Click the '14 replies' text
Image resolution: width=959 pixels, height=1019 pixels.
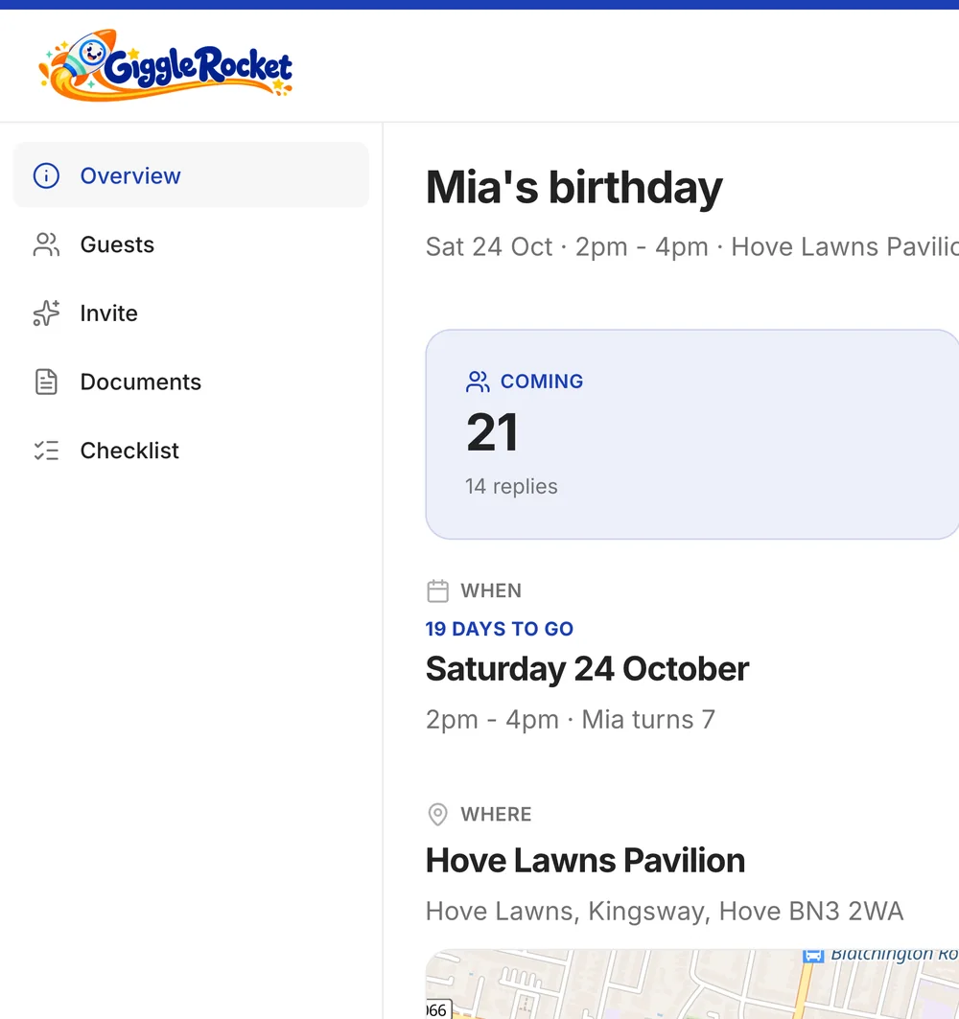511,486
